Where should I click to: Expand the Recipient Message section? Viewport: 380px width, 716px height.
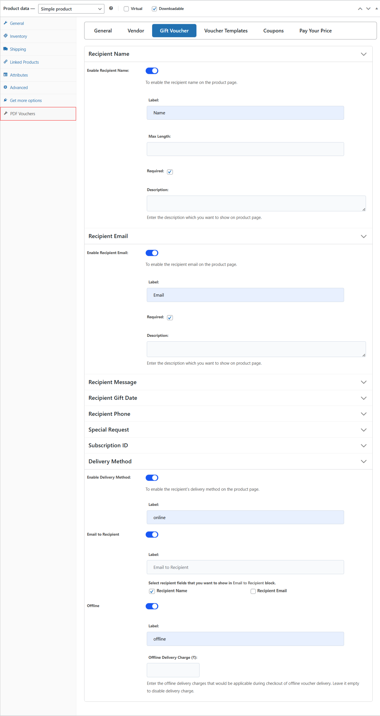click(363, 382)
